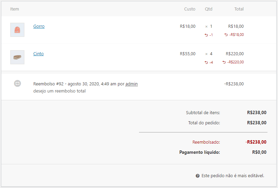The width and height of the screenshot is (278, 188).
Task: Click the Total column header
Action: 239,9
